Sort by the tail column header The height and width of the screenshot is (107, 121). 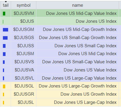[6, 5]
